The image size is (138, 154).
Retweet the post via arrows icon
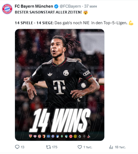[48, 147]
